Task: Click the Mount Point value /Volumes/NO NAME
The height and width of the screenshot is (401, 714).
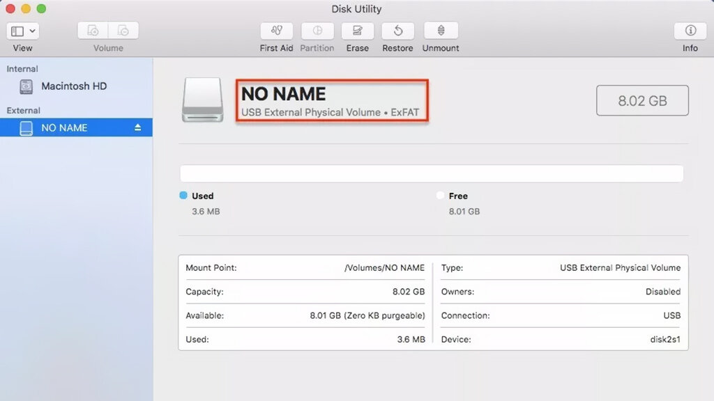Action: (x=384, y=268)
